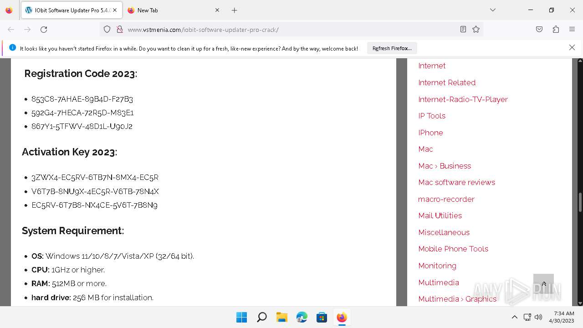Image resolution: width=583 pixels, height=328 pixels.
Task: Click the Activation Key 2023 heading
Action: (x=69, y=152)
